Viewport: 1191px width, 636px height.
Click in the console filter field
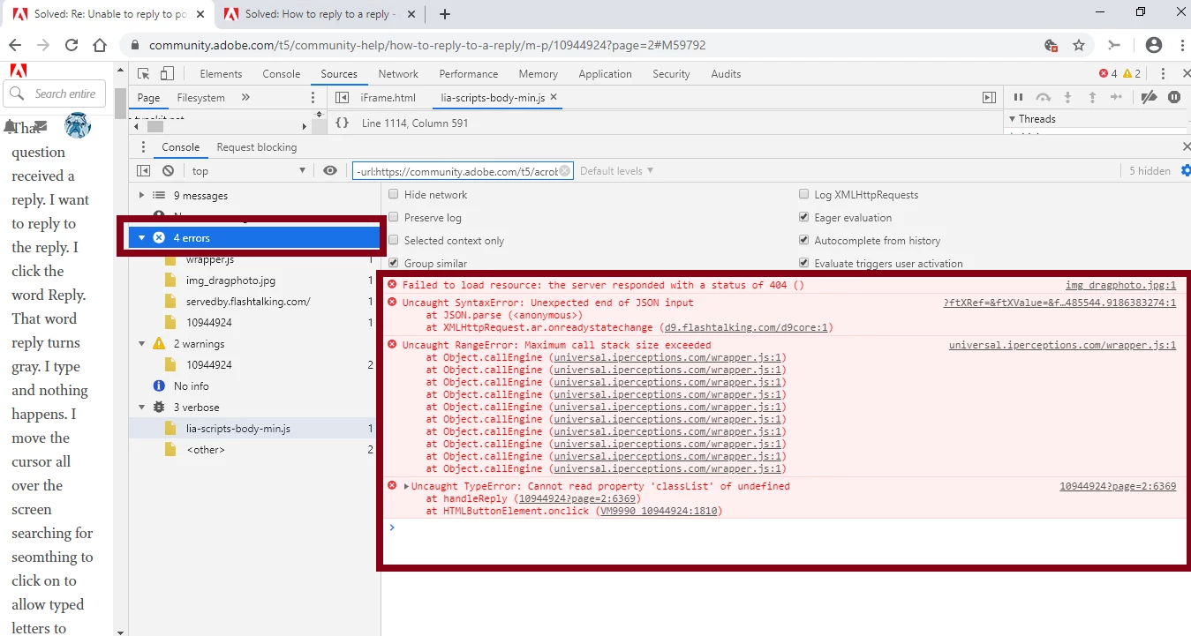456,171
